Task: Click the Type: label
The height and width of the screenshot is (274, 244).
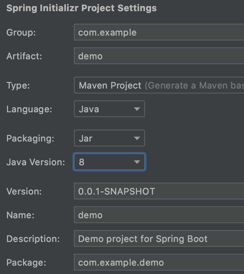Action: (18, 86)
